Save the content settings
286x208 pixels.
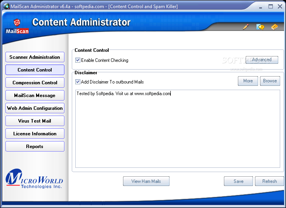(238, 181)
